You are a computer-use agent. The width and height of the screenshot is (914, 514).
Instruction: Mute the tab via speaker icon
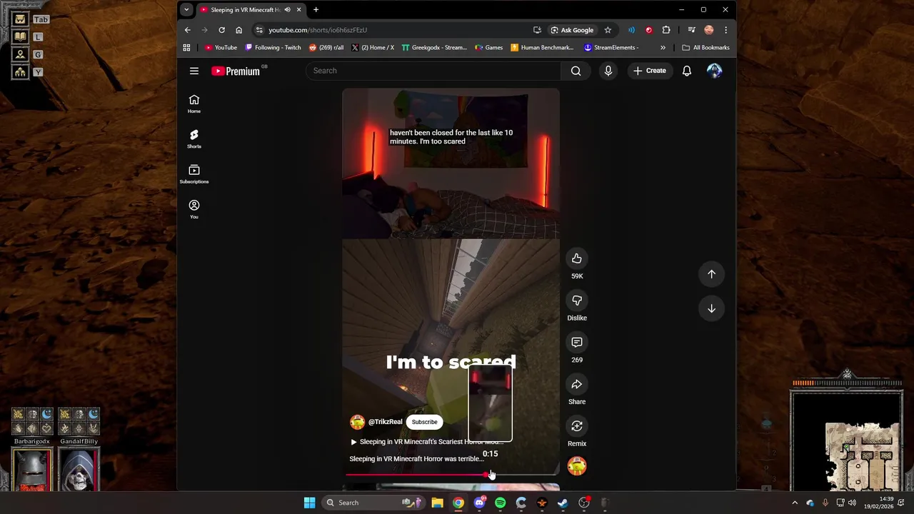pyautogui.click(x=287, y=10)
